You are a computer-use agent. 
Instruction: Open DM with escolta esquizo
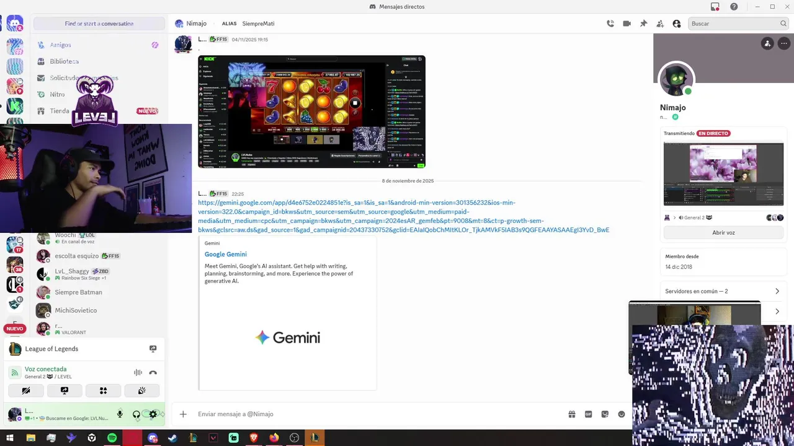point(99,256)
